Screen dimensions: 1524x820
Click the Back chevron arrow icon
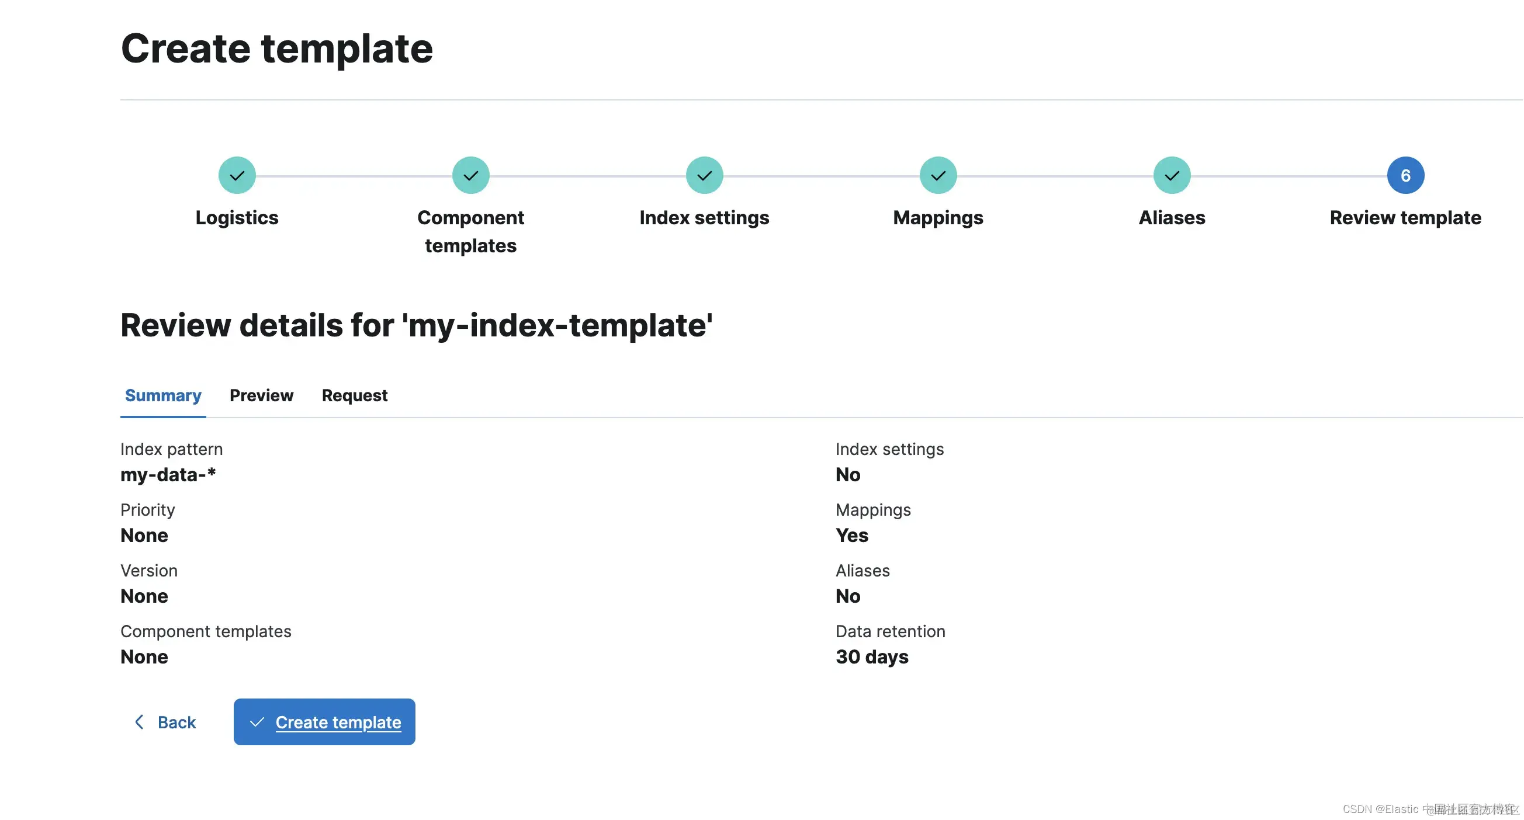(140, 722)
